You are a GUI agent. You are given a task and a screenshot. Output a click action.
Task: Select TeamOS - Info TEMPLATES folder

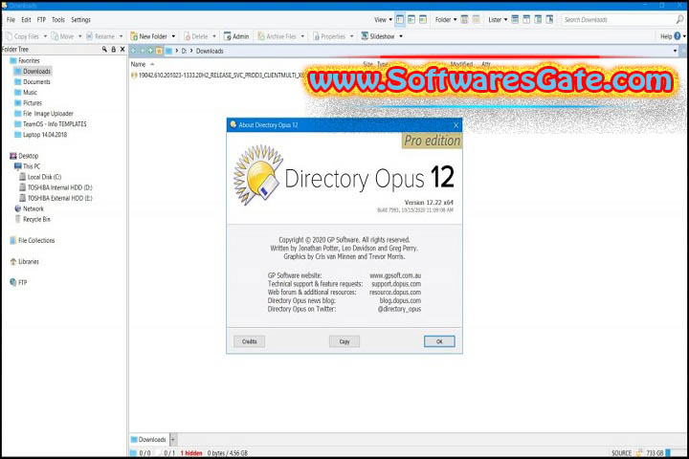55,124
